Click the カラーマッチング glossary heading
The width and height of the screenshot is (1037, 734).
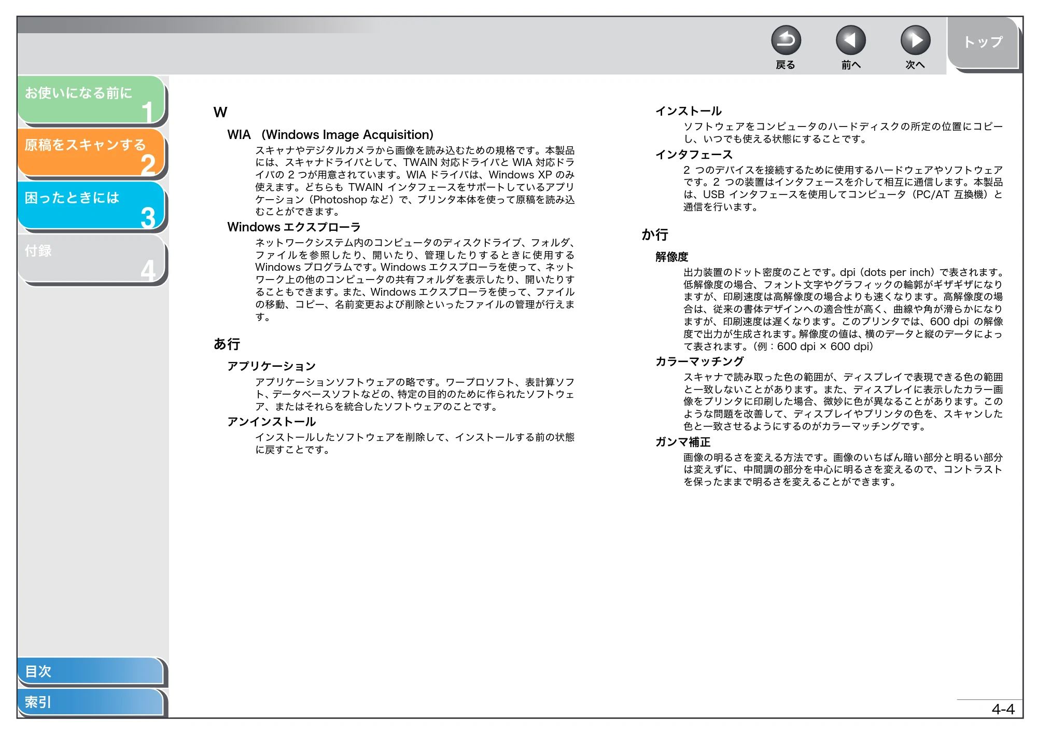699,362
